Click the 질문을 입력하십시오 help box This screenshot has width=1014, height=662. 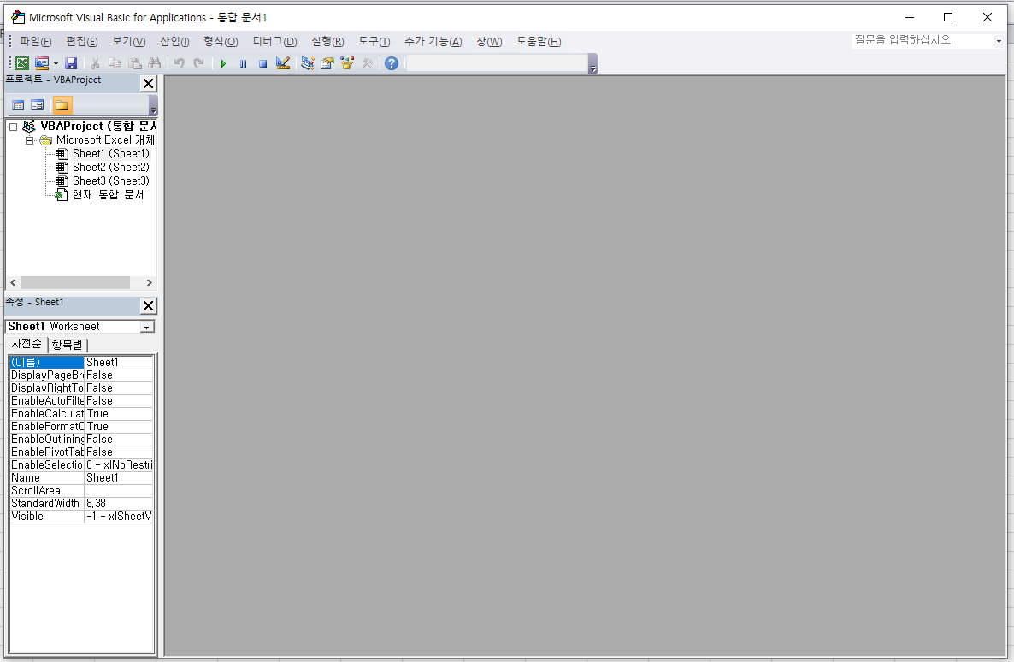pos(923,40)
